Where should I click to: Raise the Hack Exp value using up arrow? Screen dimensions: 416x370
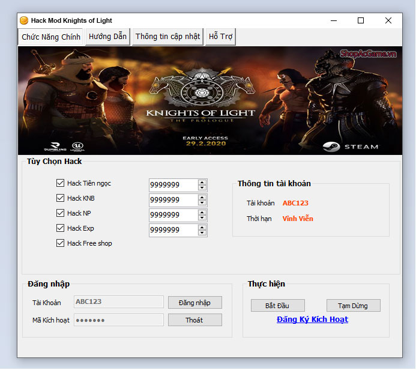pyautogui.click(x=202, y=228)
